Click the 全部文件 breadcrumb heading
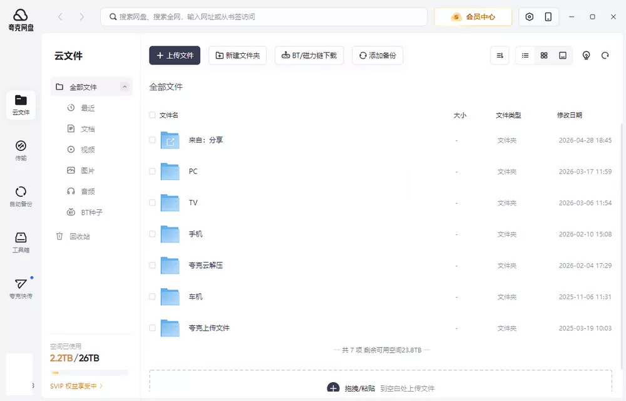This screenshot has height=401, width=626. pyautogui.click(x=166, y=86)
